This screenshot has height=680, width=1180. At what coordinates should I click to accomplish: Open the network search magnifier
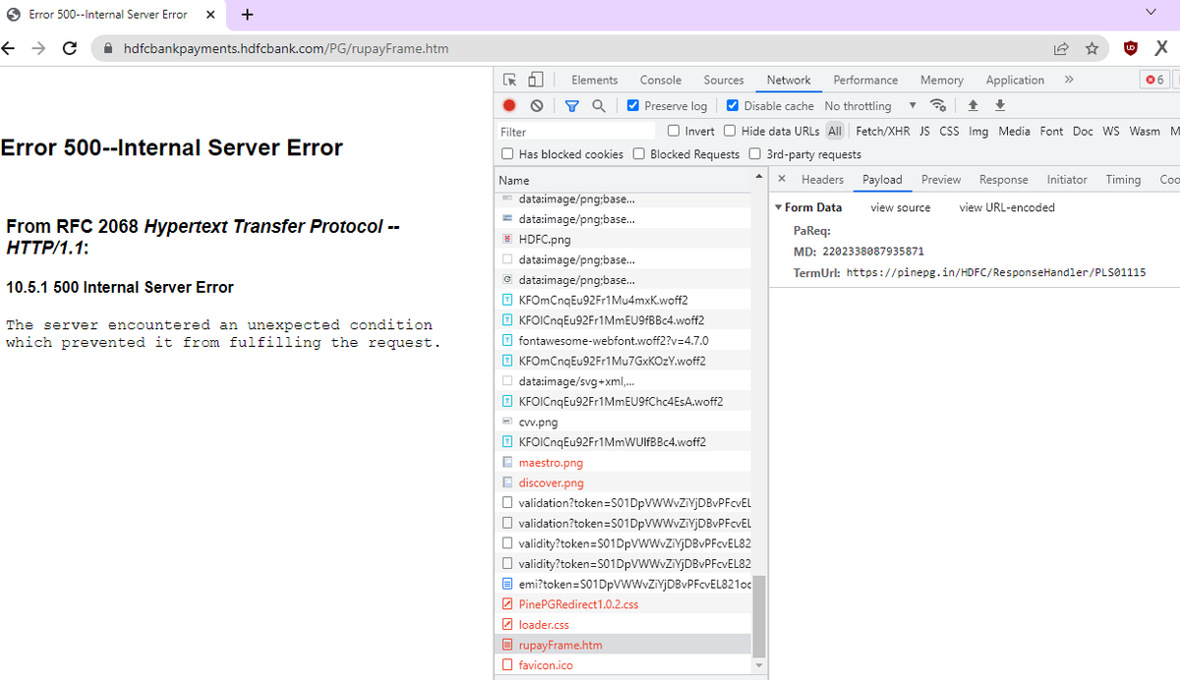click(x=598, y=105)
